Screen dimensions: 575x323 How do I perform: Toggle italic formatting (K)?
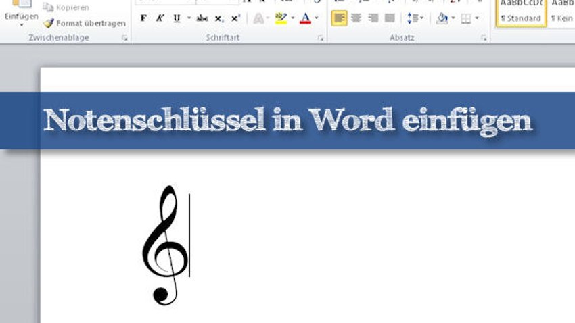[x=160, y=18]
